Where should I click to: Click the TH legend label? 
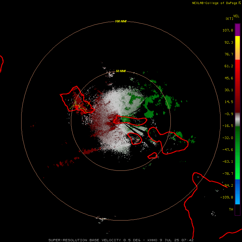[x=231, y=209]
